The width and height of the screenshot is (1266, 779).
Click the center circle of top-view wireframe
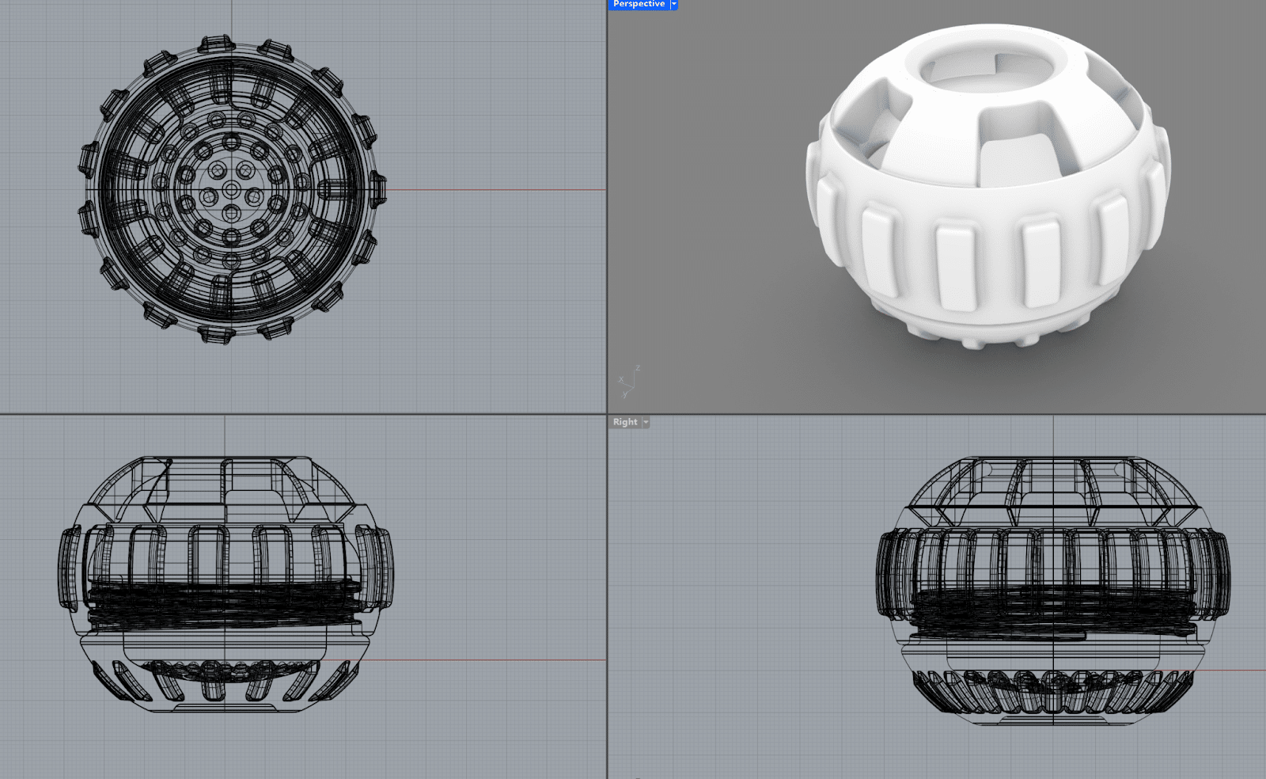point(231,189)
